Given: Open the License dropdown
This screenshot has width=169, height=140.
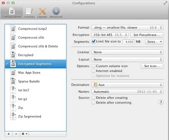Looking at the screenshot, I should pyautogui.click(x=127, y=52).
